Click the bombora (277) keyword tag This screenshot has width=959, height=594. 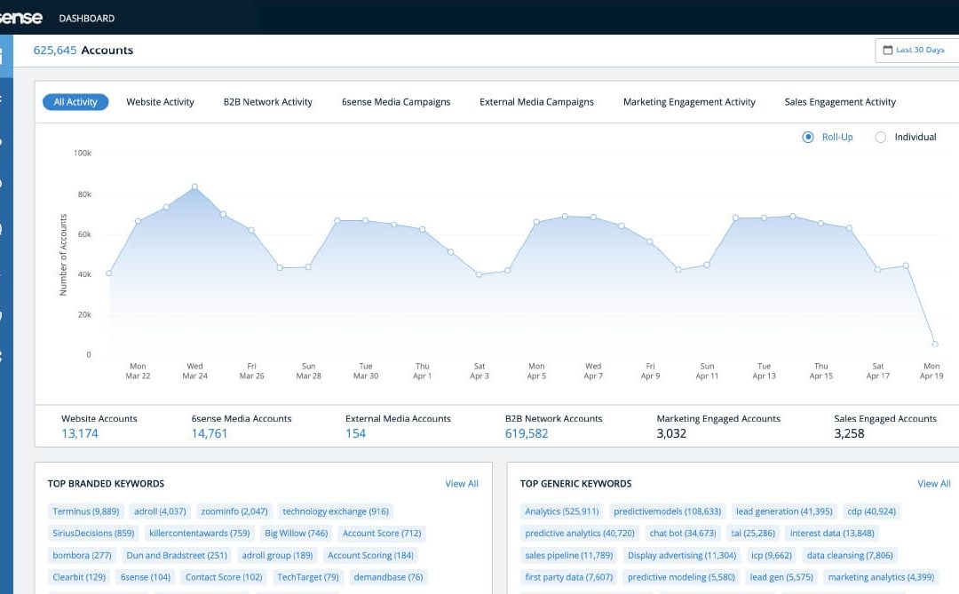[82, 556]
